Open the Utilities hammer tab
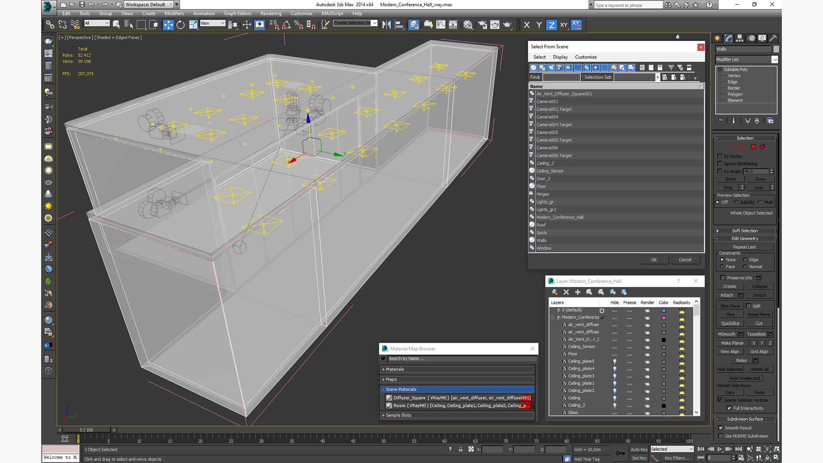Screen dimensions: 823x463 [773, 38]
